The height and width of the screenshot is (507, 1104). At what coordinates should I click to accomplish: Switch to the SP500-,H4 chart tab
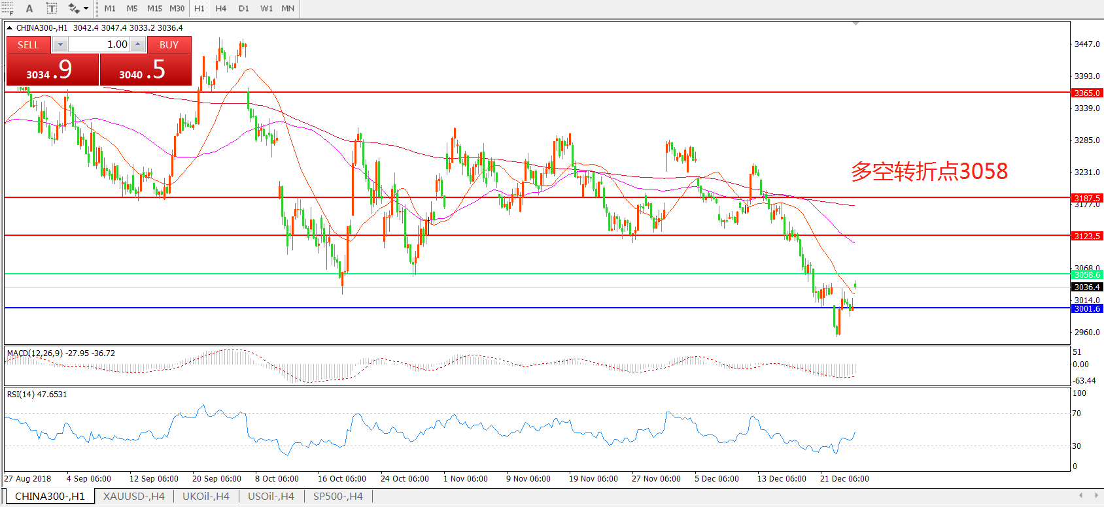pos(337,497)
